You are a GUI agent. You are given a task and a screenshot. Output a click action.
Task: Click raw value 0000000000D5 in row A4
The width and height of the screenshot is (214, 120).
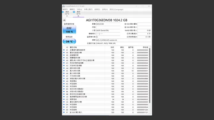[x=142, y=68]
